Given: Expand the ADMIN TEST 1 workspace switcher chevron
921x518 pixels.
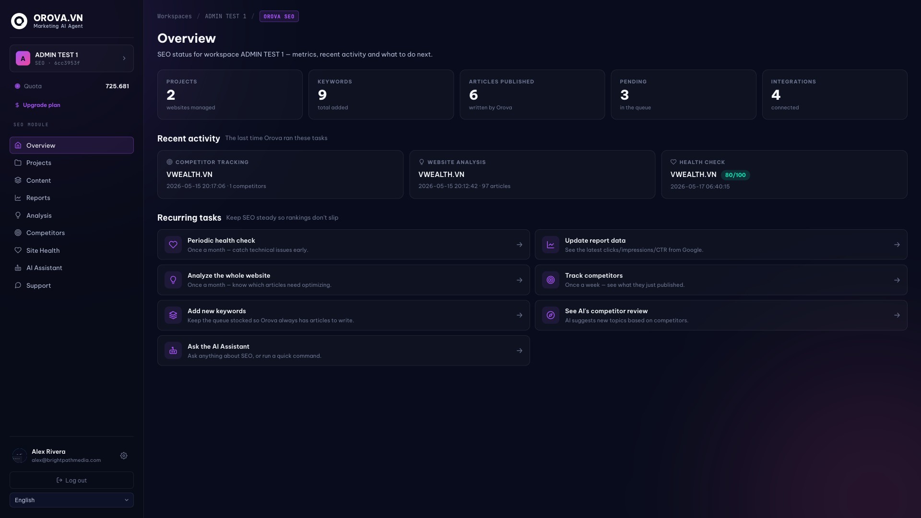Looking at the screenshot, I should tap(124, 59).
